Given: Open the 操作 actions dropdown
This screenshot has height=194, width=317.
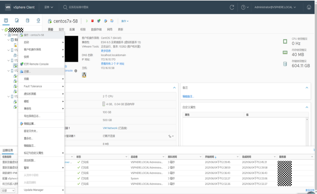Looking at the screenshot, I should point(125,21).
